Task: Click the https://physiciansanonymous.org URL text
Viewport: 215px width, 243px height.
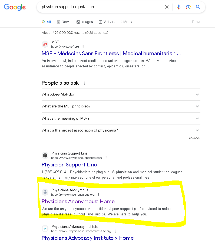Action: (73, 195)
